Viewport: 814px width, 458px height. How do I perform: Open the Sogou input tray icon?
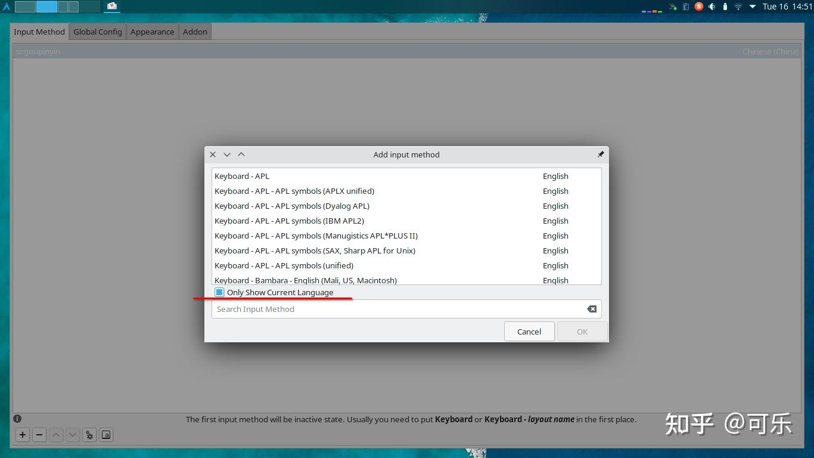699,7
